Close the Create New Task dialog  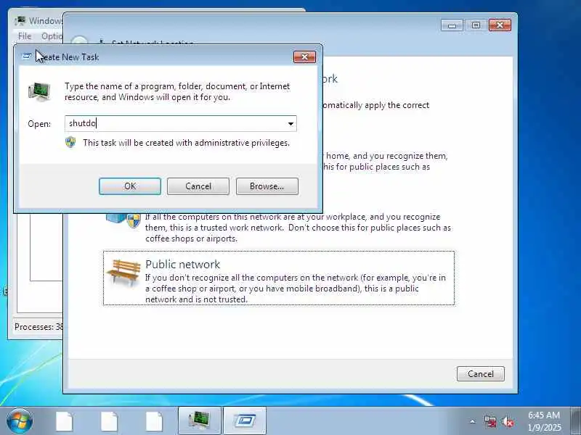(304, 57)
